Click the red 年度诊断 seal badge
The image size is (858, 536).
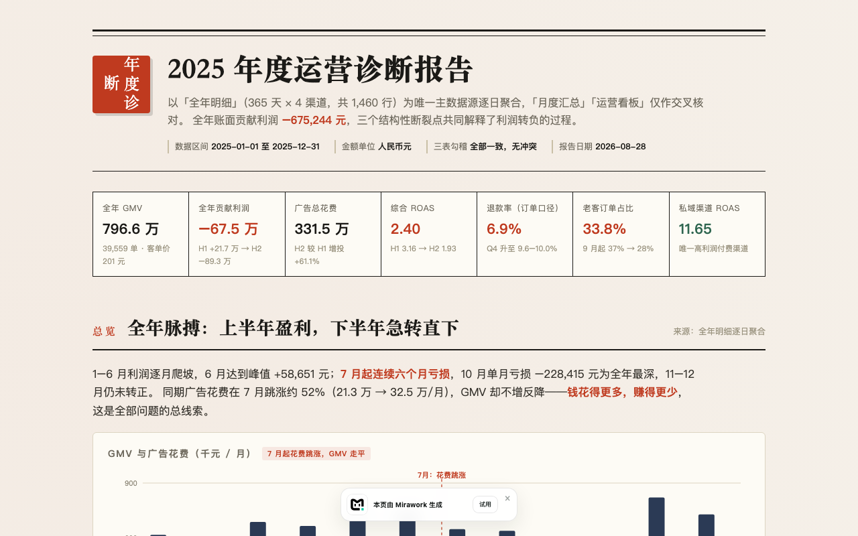point(121,84)
